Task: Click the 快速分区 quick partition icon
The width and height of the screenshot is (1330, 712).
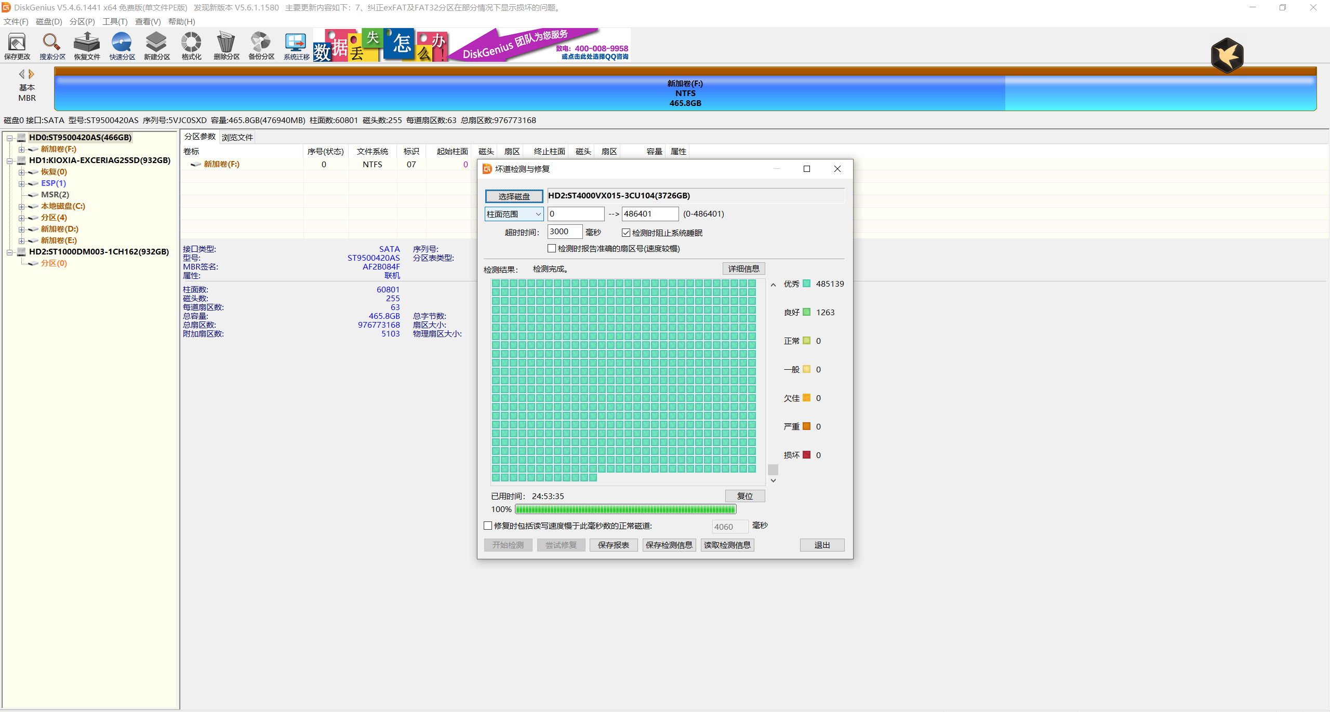Action: (x=122, y=46)
